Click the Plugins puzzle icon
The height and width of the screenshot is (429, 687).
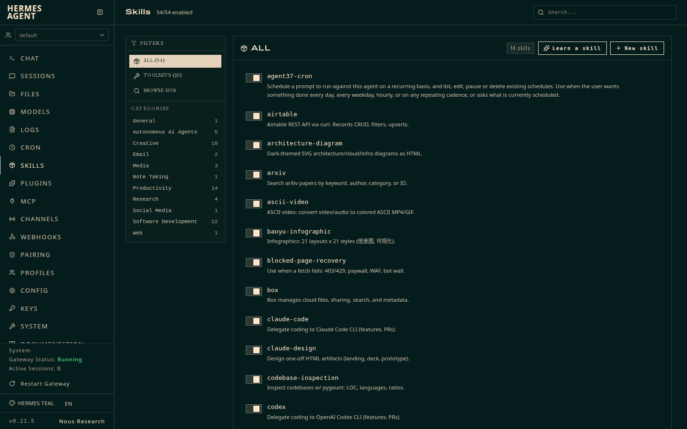pos(12,184)
